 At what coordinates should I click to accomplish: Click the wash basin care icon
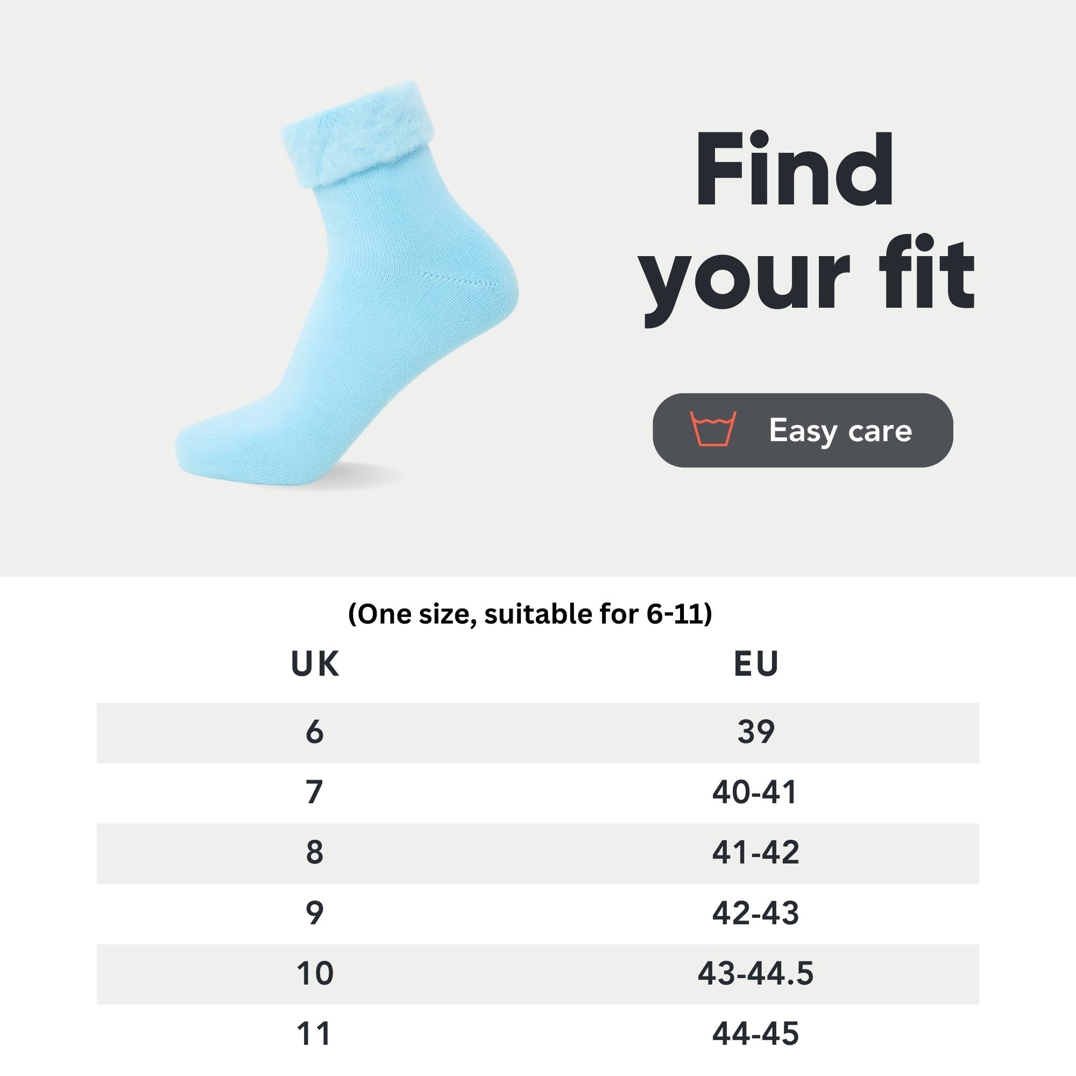(x=713, y=428)
